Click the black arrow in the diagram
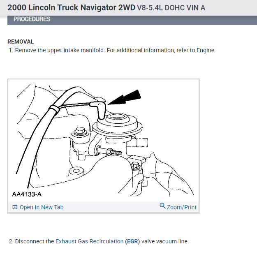 [x=125, y=97]
